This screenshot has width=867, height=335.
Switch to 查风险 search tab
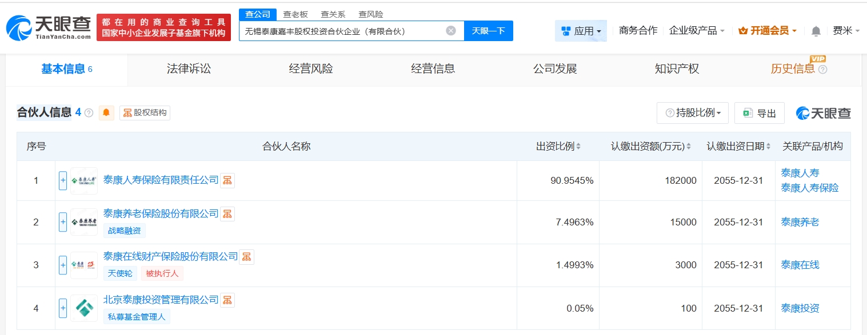(x=370, y=14)
